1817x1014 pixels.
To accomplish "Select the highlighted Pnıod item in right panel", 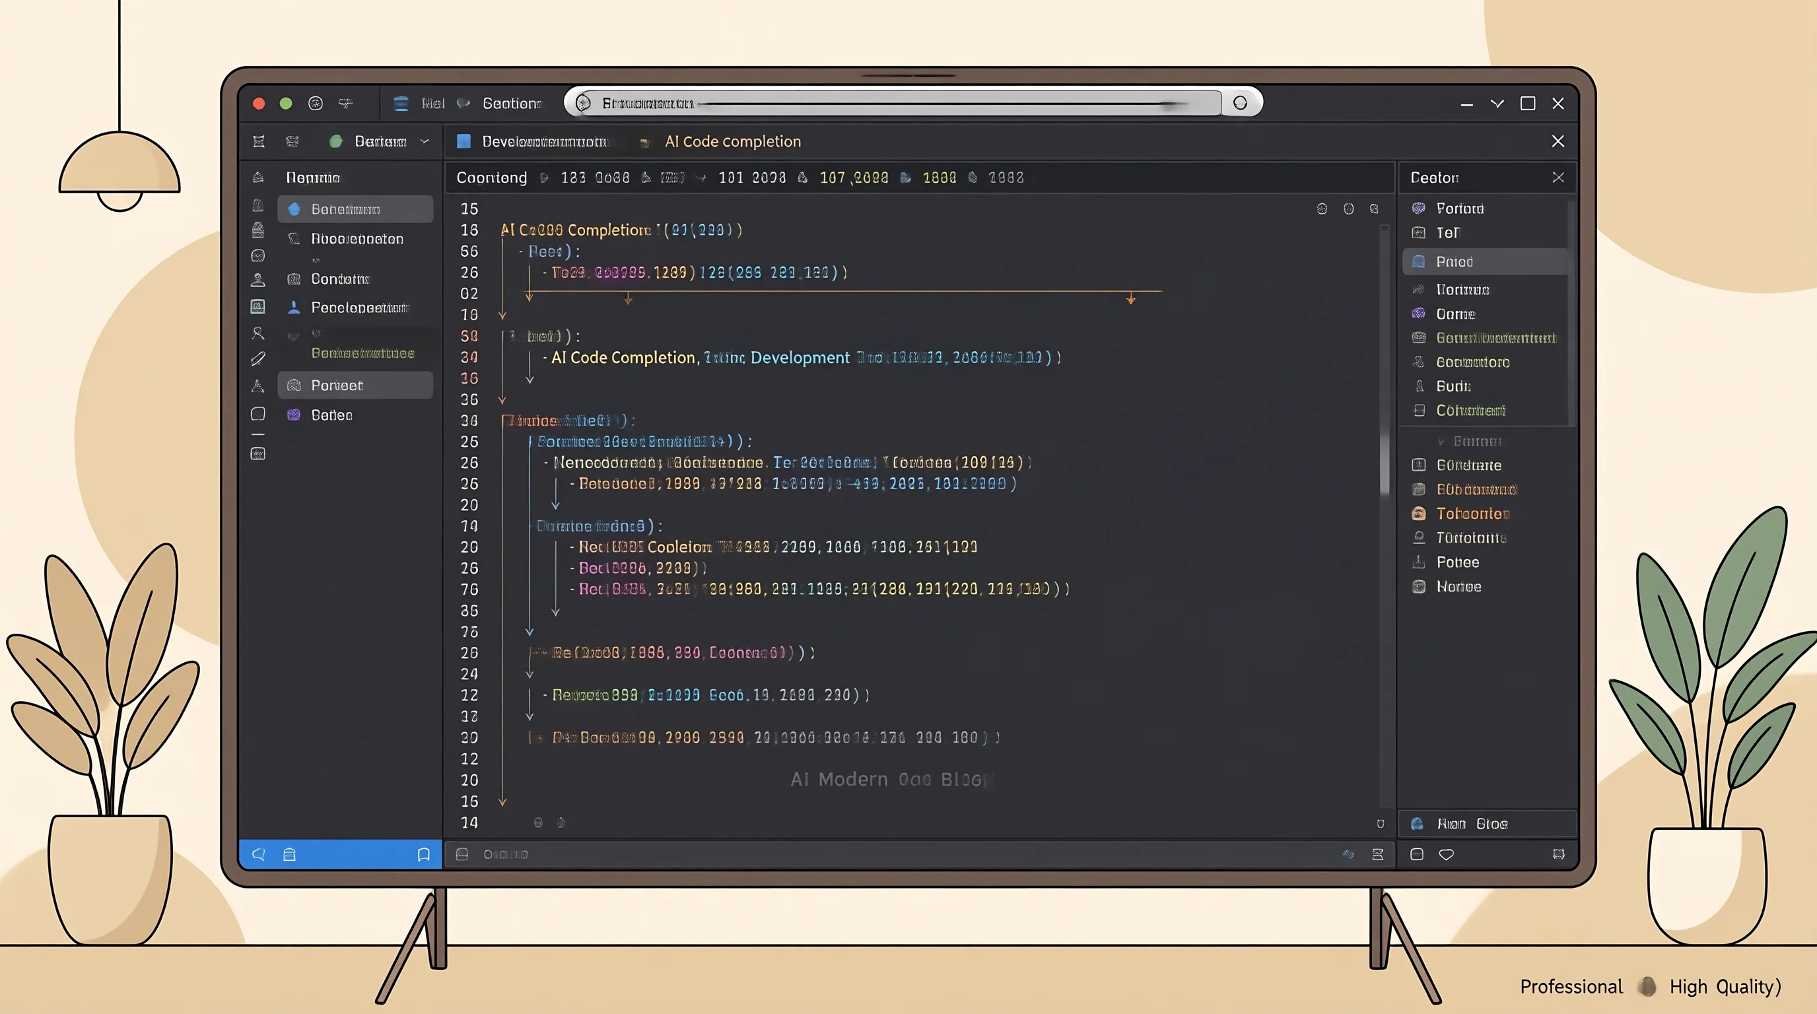I will (x=1486, y=261).
